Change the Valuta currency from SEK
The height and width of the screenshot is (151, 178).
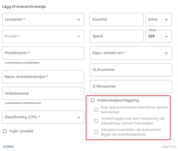158,36
